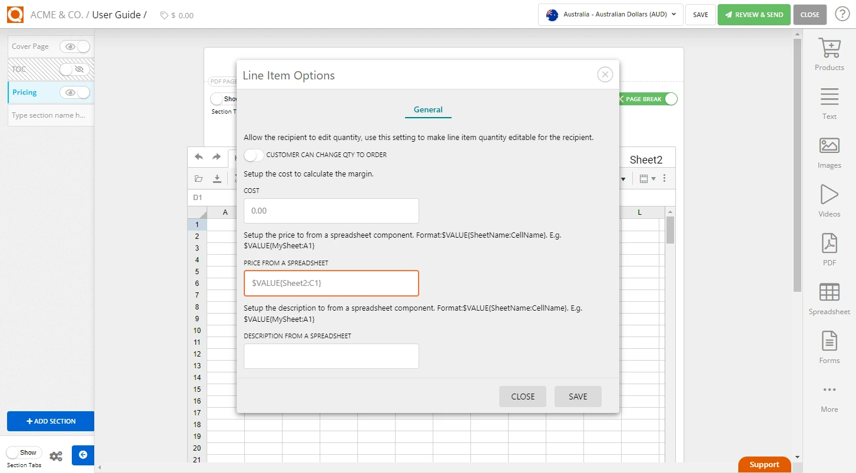Click the ADD SECTION button
This screenshot has width=856, height=473.
(x=51, y=421)
